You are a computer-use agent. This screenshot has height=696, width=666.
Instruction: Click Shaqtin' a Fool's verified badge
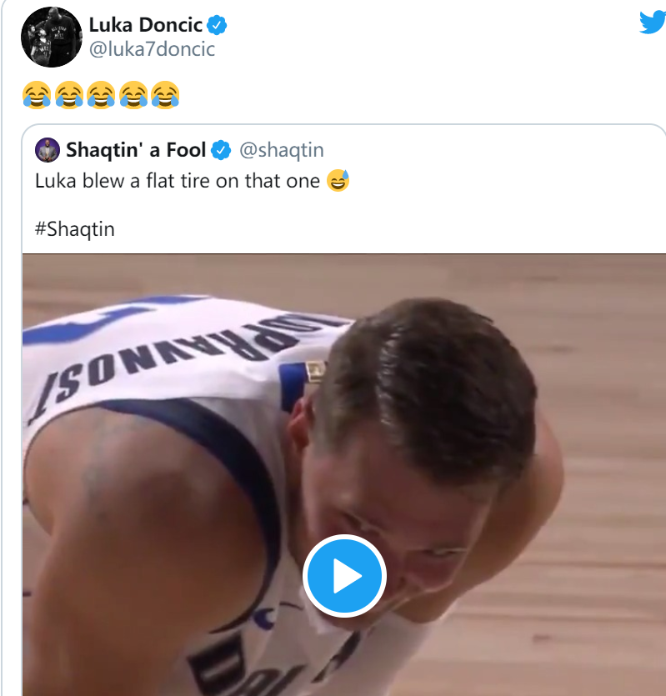click(x=221, y=151)
